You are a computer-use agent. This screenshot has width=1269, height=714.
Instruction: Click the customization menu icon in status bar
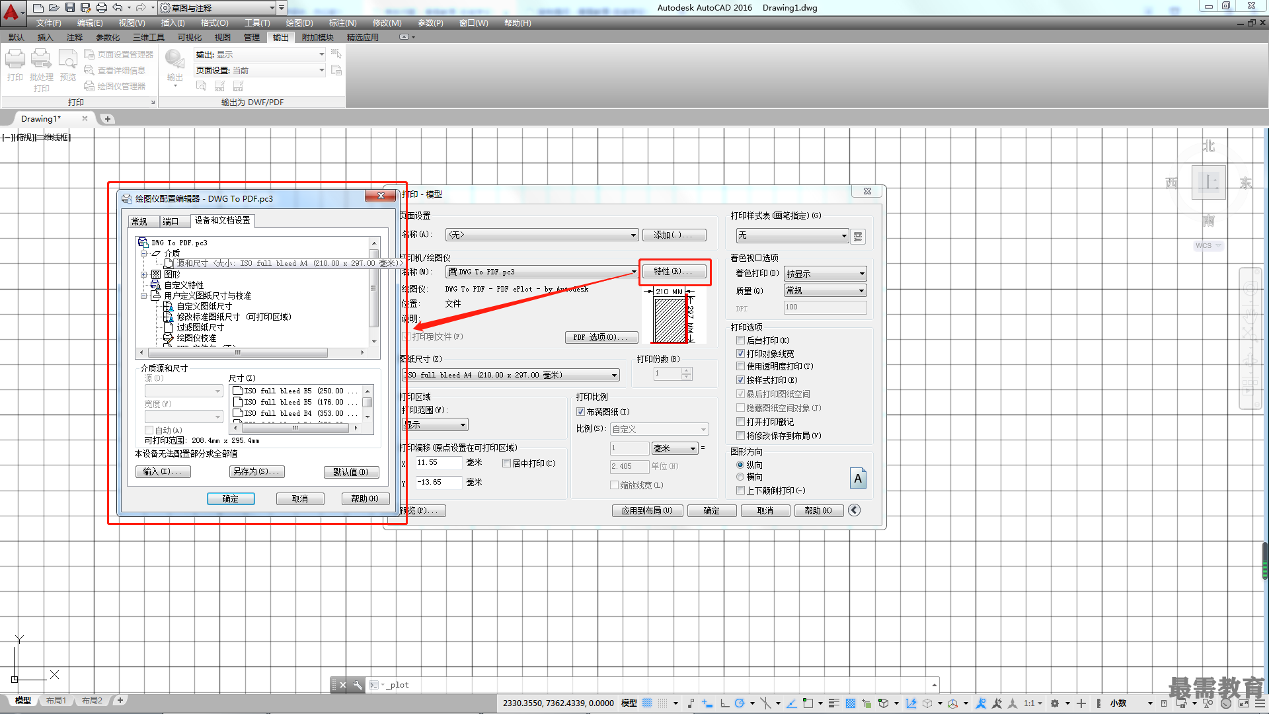pyautogui.click(x=1260, y=703)
